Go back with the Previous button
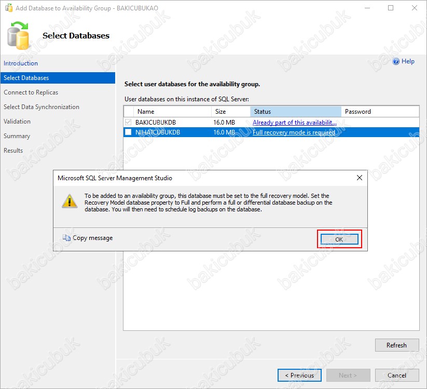427x389 pixels. 299,375
